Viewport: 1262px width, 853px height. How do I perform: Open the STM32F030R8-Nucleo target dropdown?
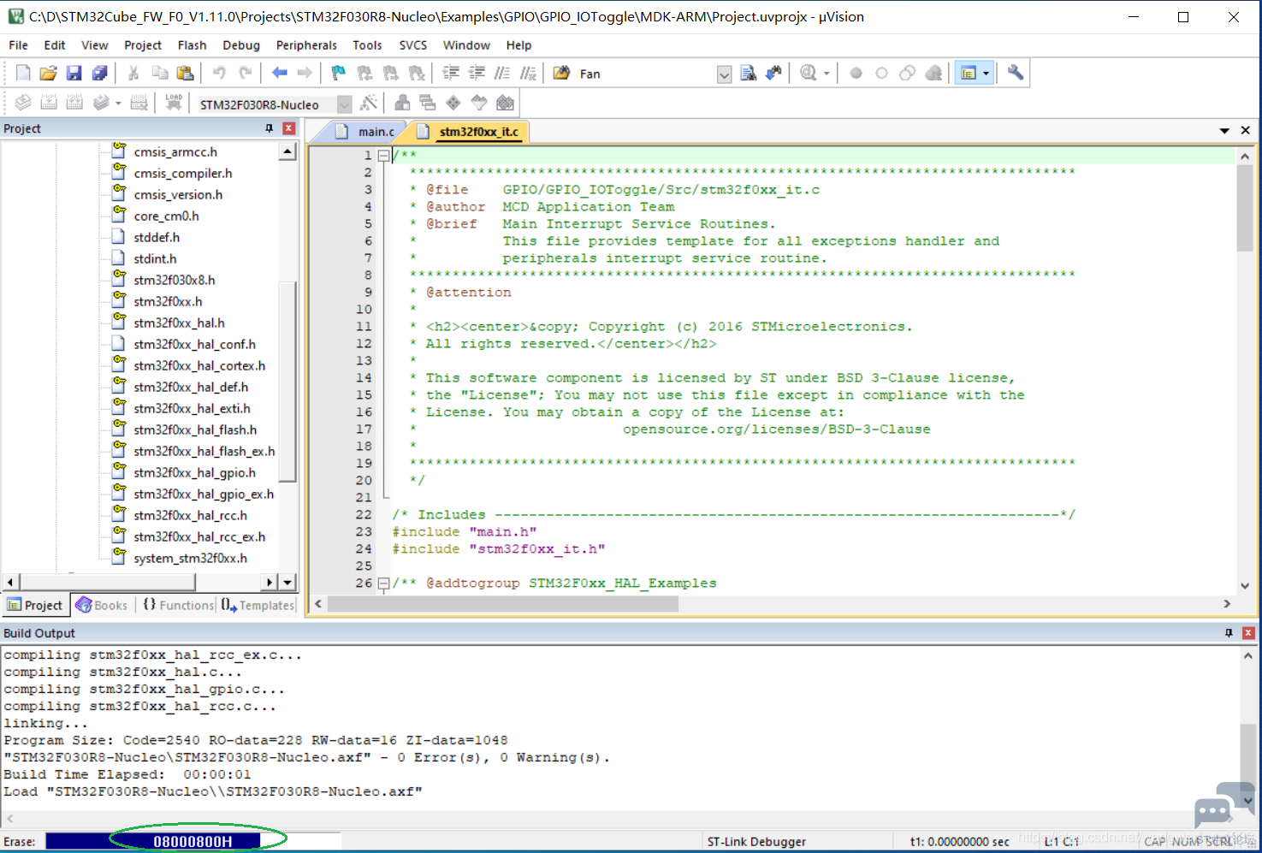point(344,104)
